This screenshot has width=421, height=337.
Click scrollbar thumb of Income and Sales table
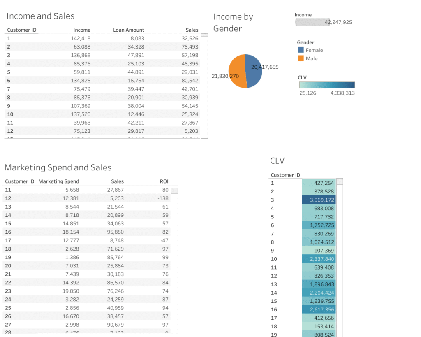[x=204, y=36]
